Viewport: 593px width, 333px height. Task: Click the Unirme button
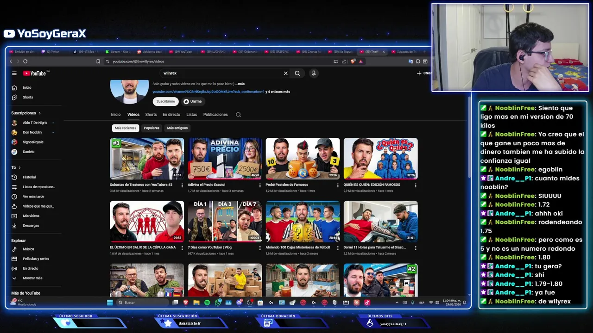192,101
